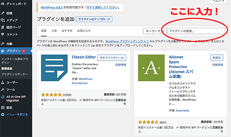Viewport: 231px width, 137px height.
Task: Open Classic Editor title link
Action: tap(84, 57)
